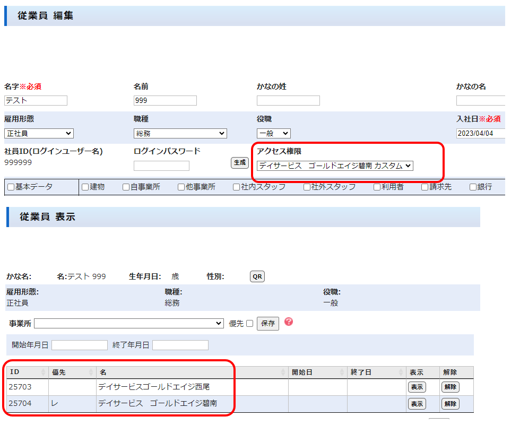Click the かなの姓 text field
511x425 pixels.
click(288, 100)
